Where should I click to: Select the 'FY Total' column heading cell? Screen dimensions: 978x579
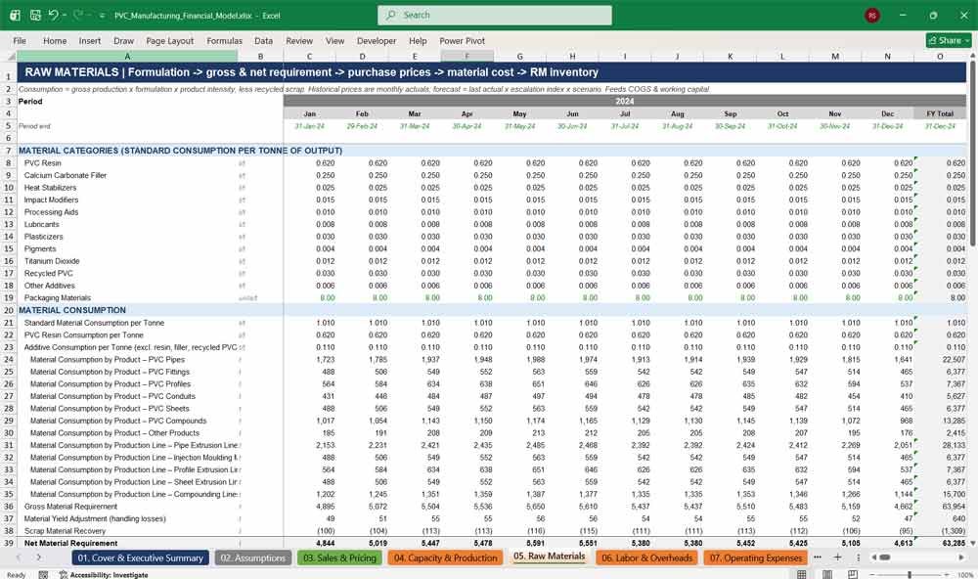point(940,113)
